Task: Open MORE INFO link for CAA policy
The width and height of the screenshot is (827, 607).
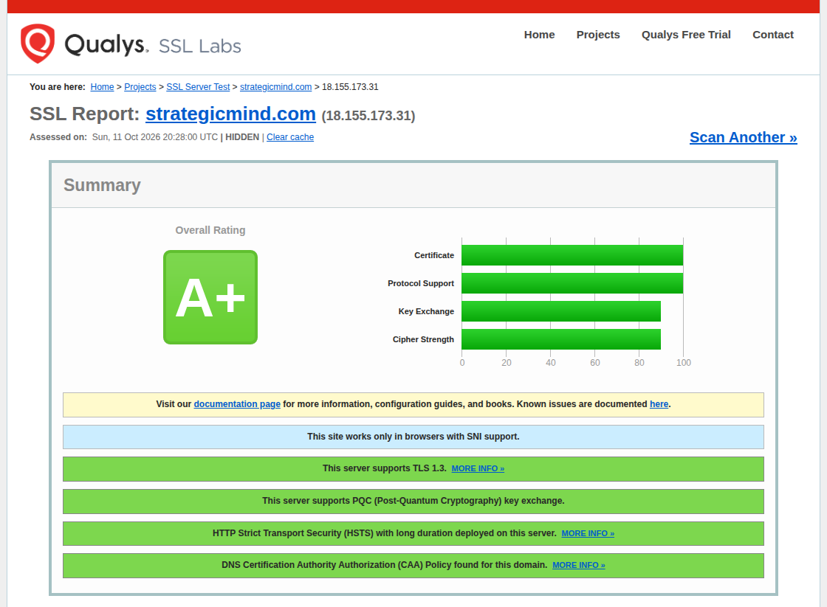Action: [579, 565]
